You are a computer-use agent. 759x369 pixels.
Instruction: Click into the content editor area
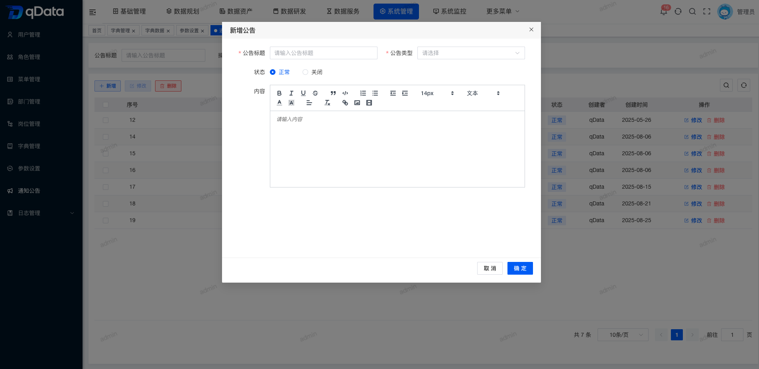coord(397,149)
